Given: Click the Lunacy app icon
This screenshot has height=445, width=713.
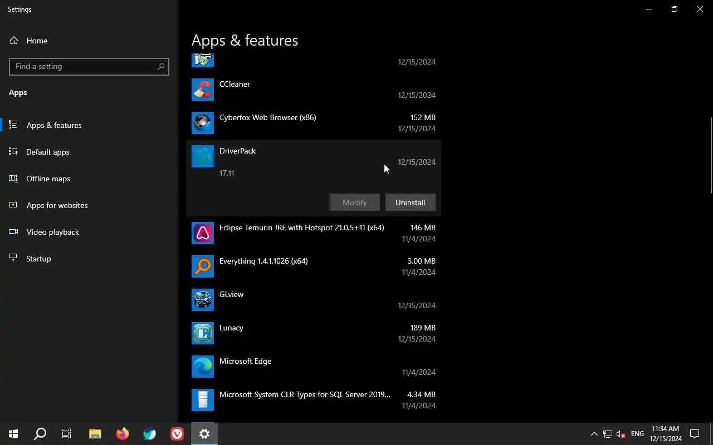Looking at the screenshot, I should click(x=203, y=333).
